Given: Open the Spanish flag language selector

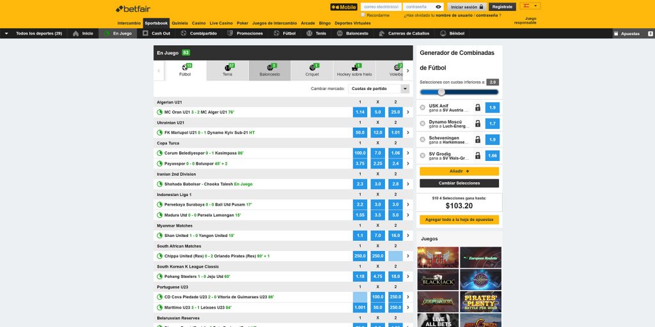Looking at the screenshot, I should point(530,6).
